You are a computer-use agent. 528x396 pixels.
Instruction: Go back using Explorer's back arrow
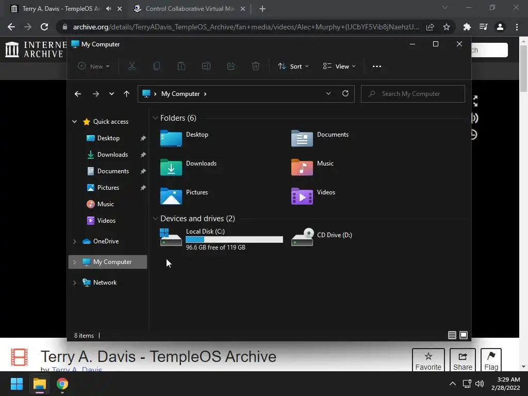78,94
